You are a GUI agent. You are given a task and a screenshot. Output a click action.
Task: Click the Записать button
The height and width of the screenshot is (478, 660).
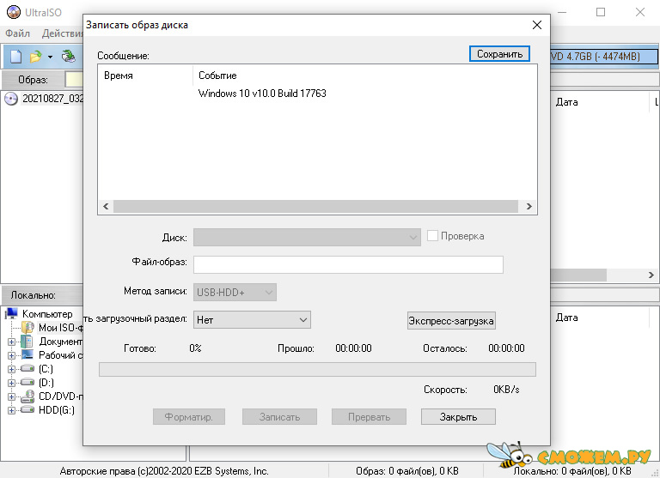(279, 416)
